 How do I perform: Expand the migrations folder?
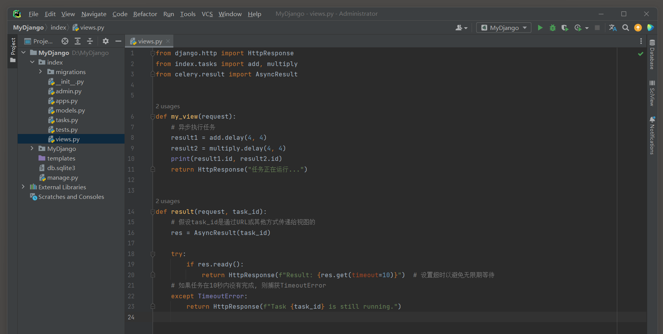tap(40, 72)
